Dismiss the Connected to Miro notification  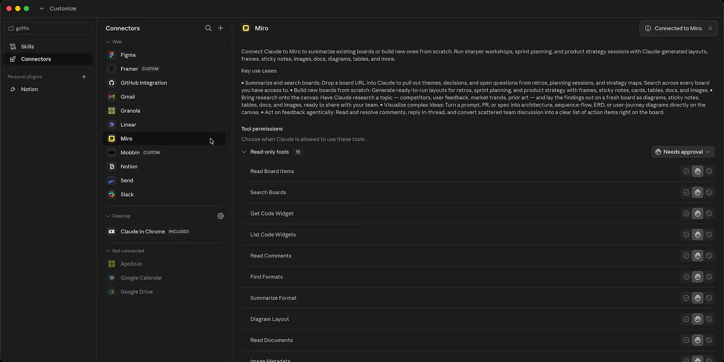point(710,28)
